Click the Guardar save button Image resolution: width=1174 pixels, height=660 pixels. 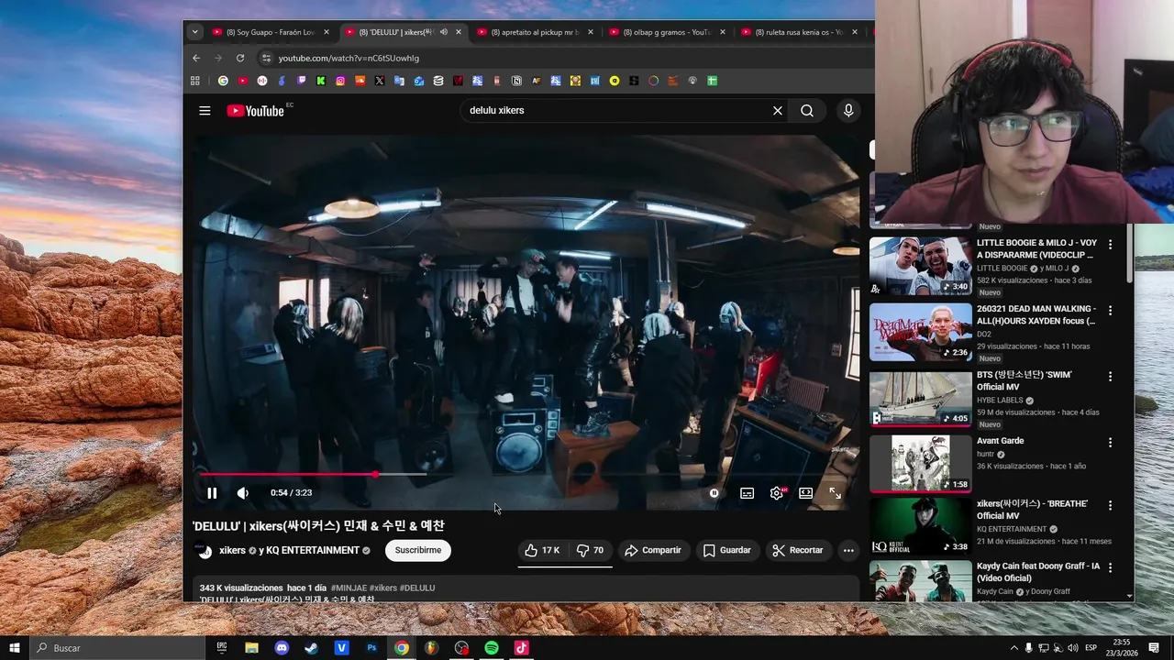pos(726,550)
